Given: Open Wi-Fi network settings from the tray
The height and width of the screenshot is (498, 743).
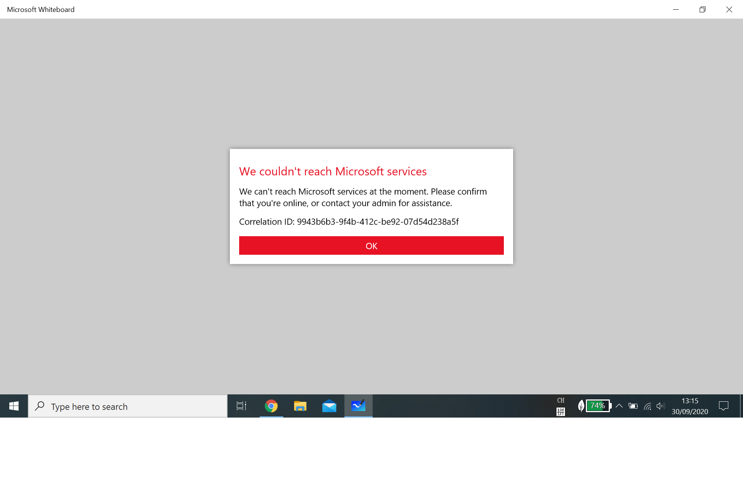Looking at the screenshot, I should coord(647,406).
